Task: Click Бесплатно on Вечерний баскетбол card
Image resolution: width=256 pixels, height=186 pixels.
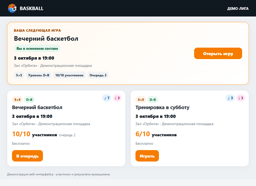Action: point(21,143)
